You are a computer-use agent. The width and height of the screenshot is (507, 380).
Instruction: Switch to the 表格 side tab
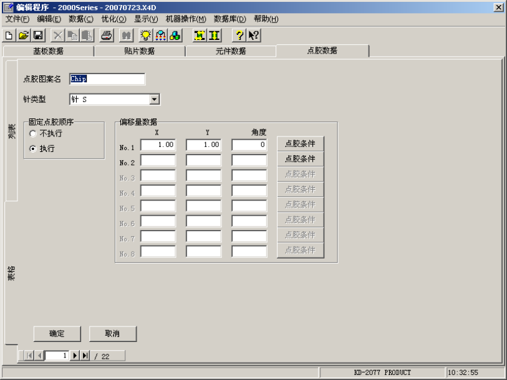12,273
